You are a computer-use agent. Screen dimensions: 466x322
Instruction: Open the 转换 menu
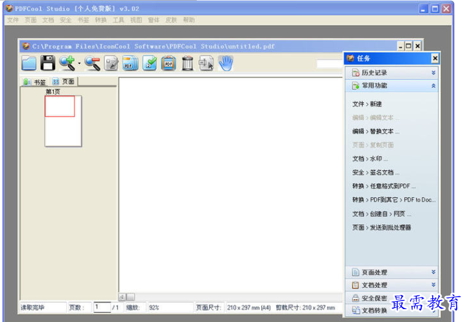(x=101, y=20)
